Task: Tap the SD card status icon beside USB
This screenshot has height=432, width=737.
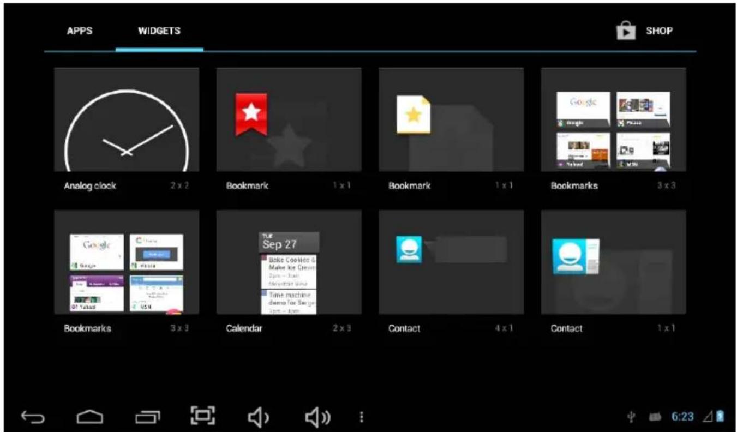Action: (x=654, y=418)
